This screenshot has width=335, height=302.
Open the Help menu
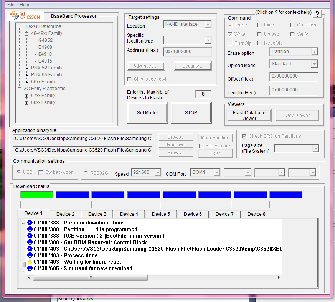click(x=24, y=5)
